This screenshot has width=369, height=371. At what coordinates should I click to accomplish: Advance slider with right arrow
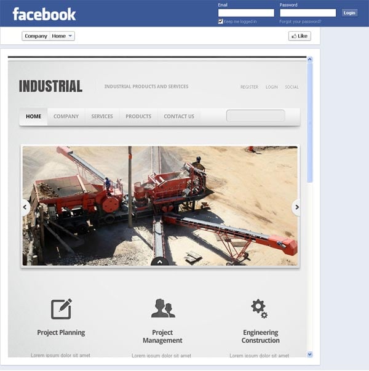296,207
